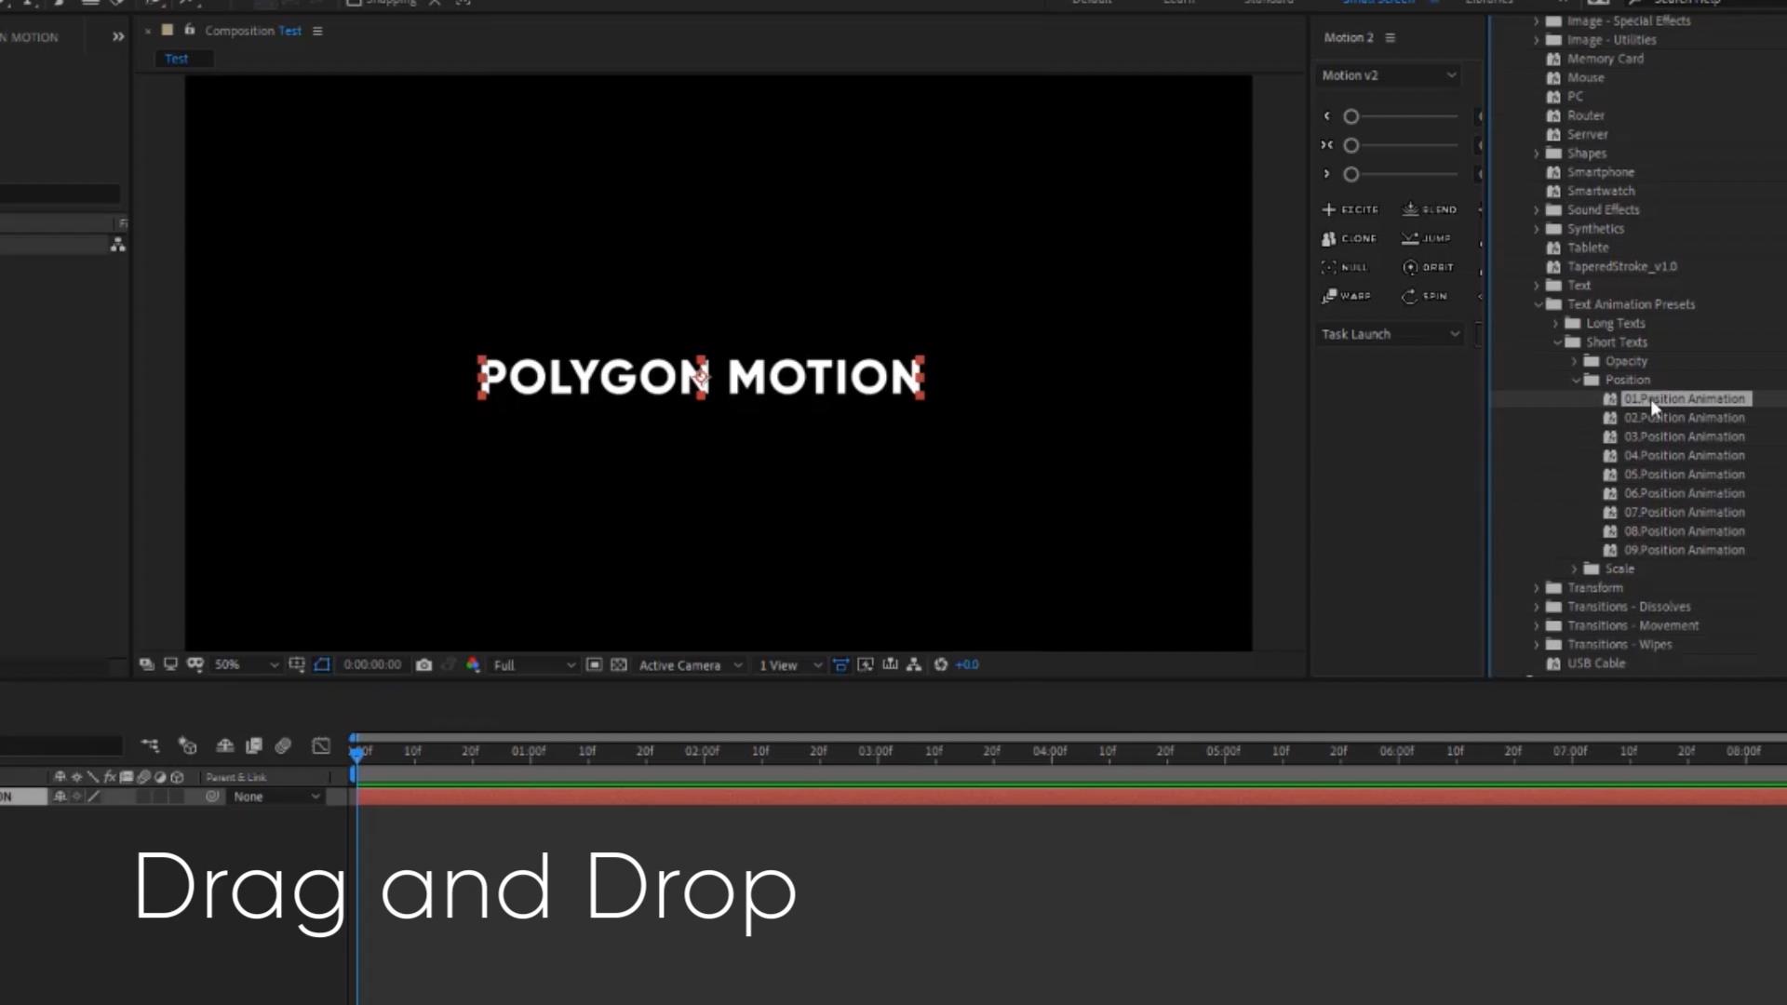Image resolution: width=1787 pixels, height=1005 pixels.
Task: Open the magnification 50% dropdown
Action: 246,664
